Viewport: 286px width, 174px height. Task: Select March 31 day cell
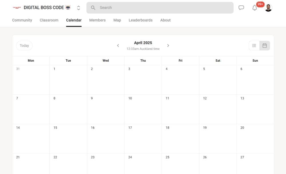31,80
